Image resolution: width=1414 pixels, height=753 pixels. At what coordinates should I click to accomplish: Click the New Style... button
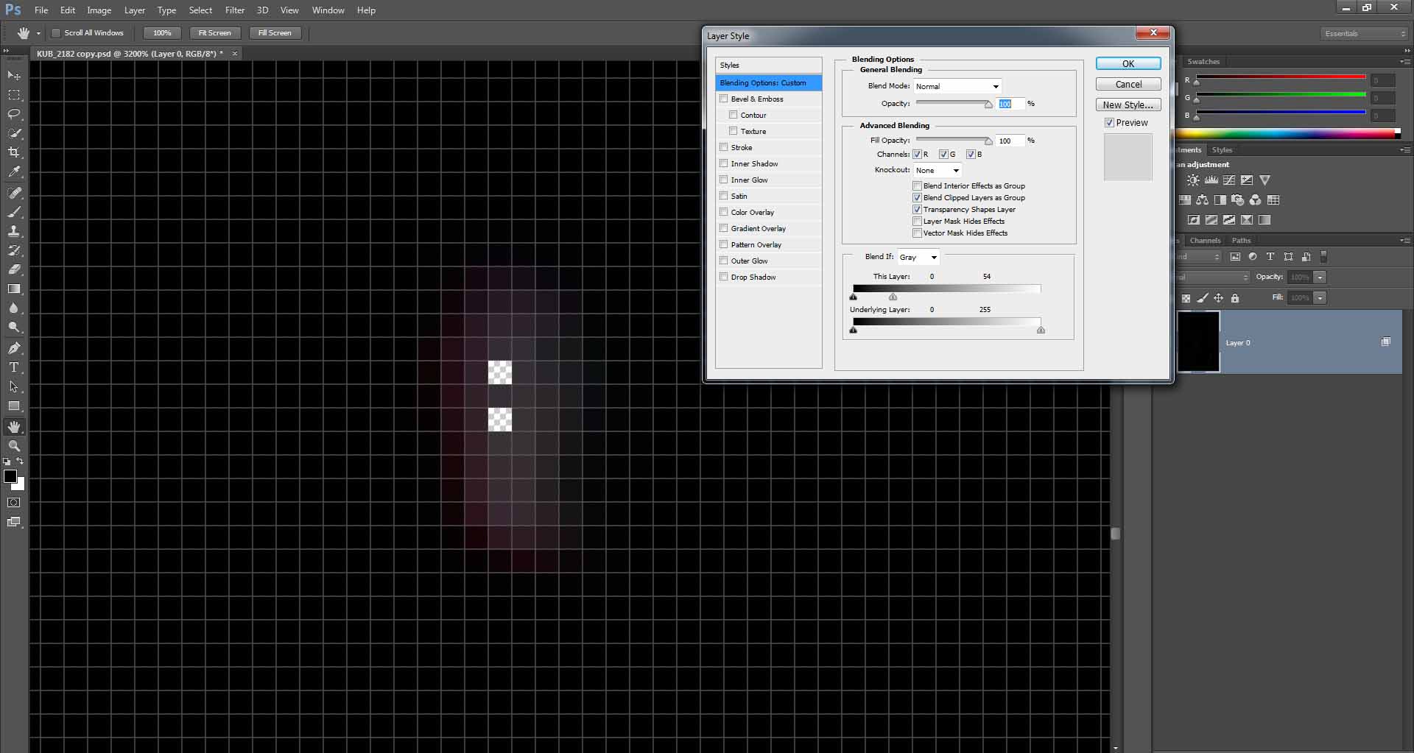point(1128,105)
